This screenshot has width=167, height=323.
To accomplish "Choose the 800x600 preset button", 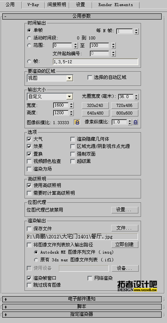I will tap(125, 113).
